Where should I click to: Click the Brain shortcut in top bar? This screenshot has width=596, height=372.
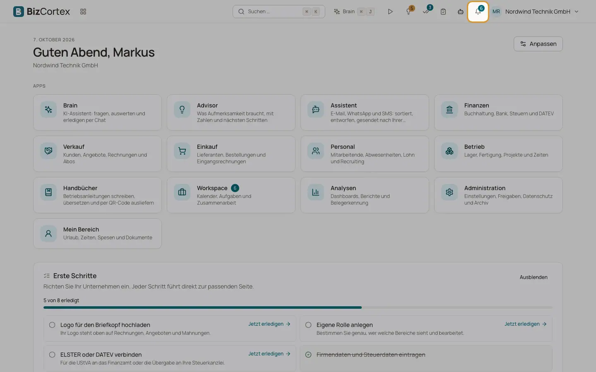click(x=354, y=12)
